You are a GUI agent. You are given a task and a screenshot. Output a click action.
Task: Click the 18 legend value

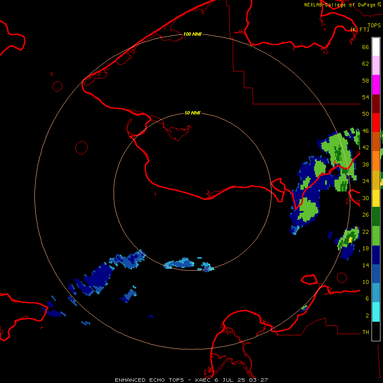point(366,249)
